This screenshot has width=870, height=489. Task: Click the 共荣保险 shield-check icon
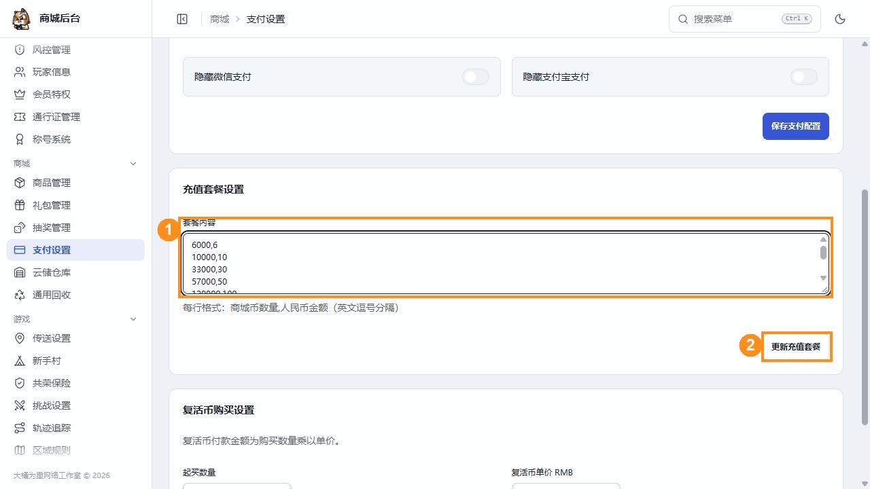[x=20, y=383]
